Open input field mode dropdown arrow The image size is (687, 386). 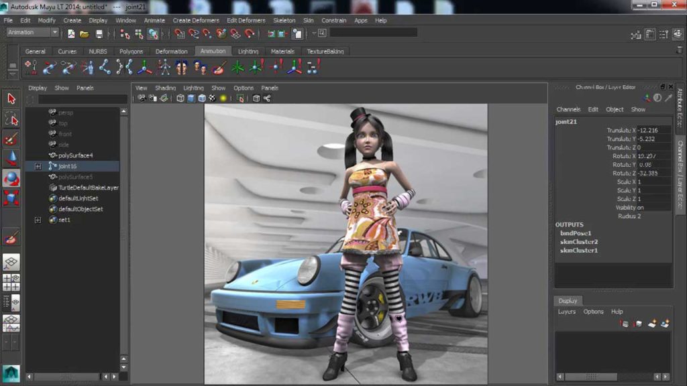point(314,34)
